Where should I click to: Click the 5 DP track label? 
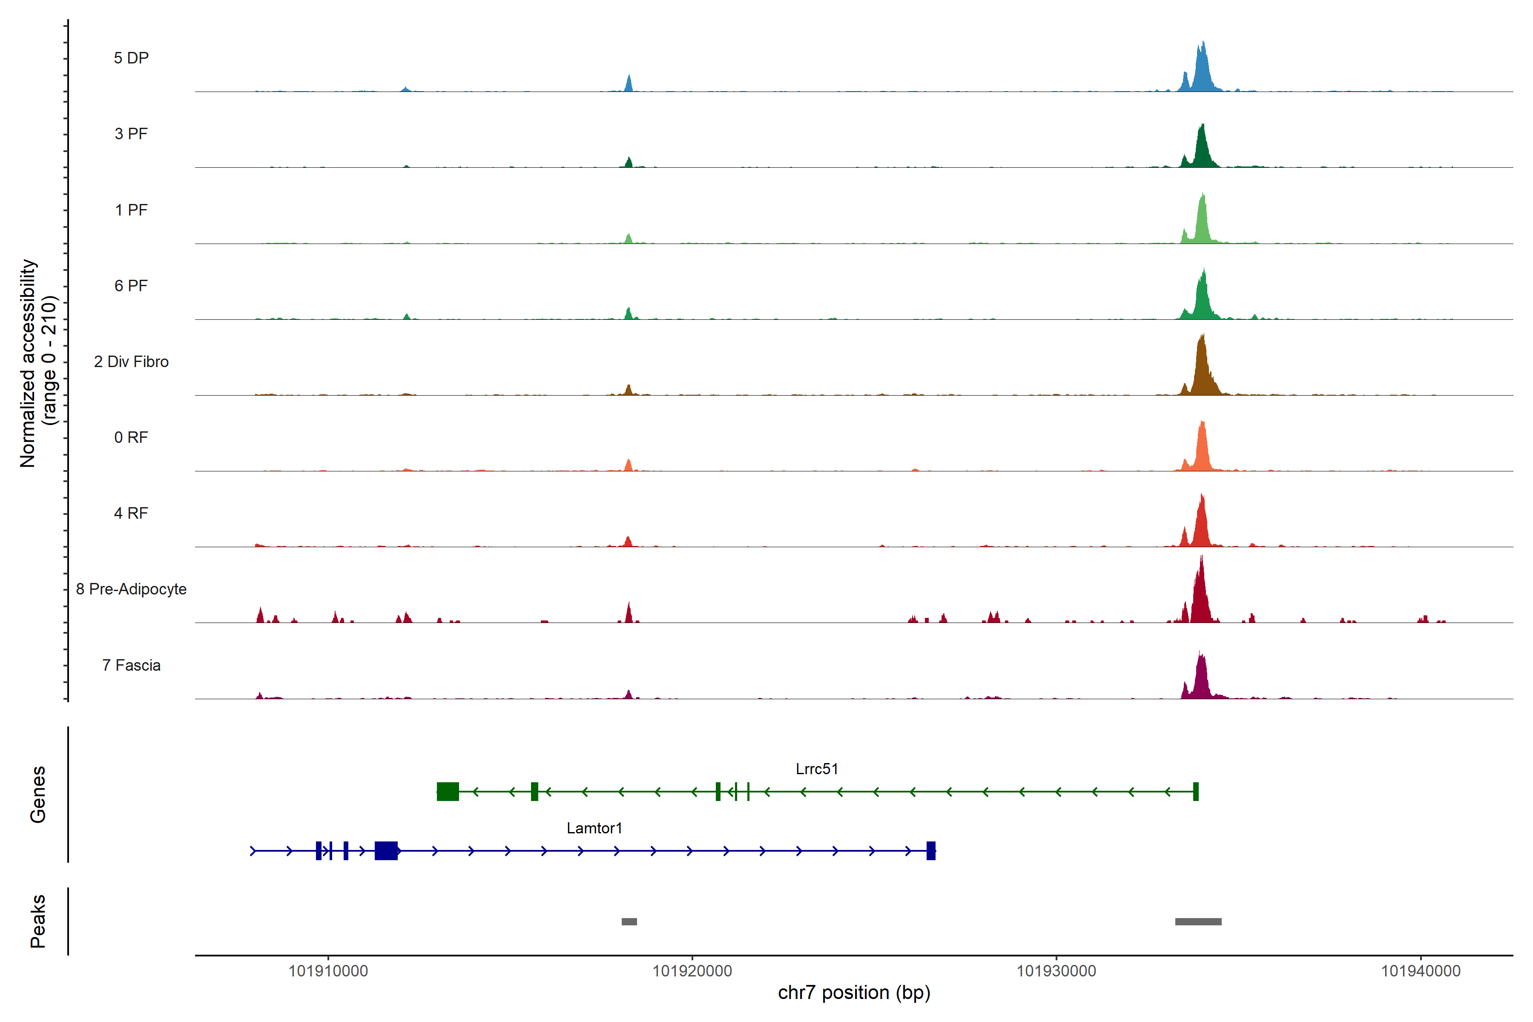(x=131, y=58)
